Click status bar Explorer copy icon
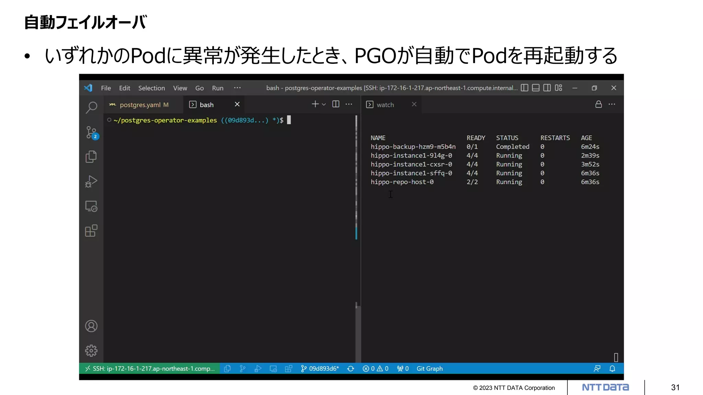Viewport: 703px width, 395px height. tap(227, 369)
